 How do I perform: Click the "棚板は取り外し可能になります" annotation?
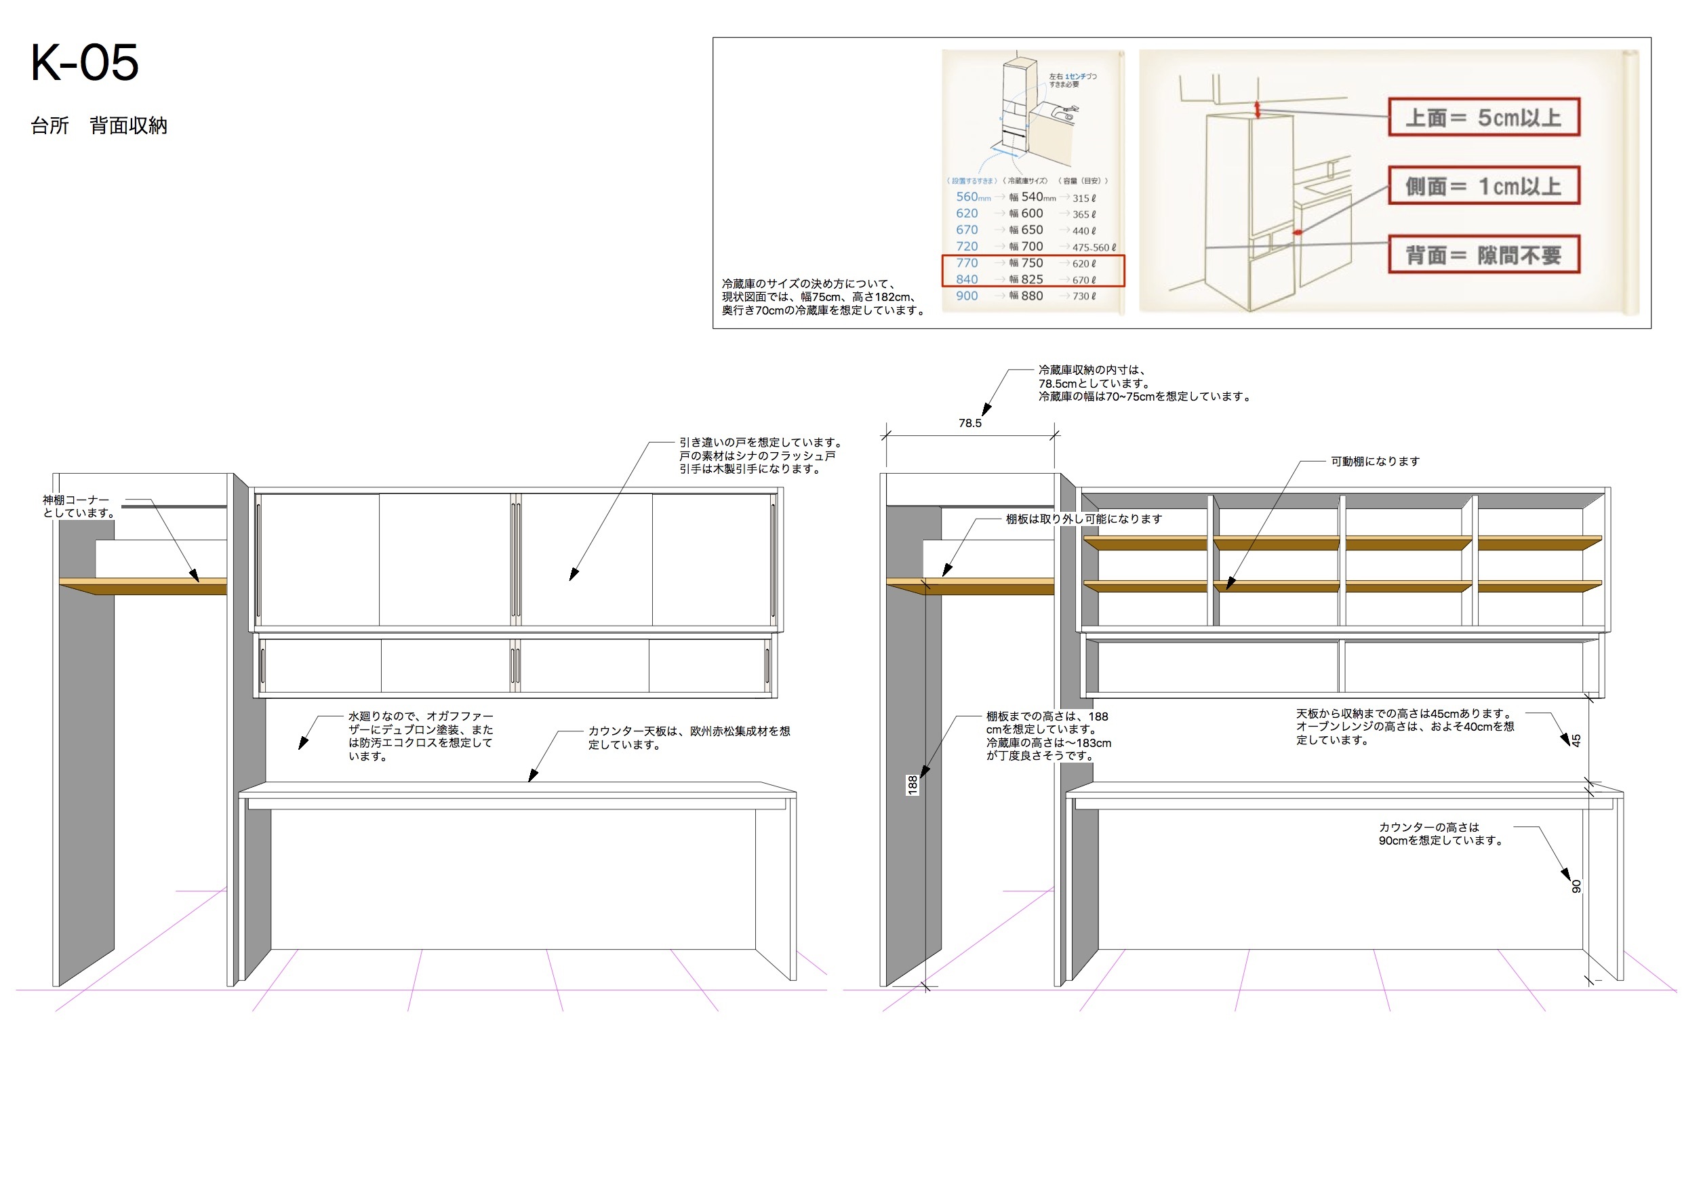coord(1083,519)
